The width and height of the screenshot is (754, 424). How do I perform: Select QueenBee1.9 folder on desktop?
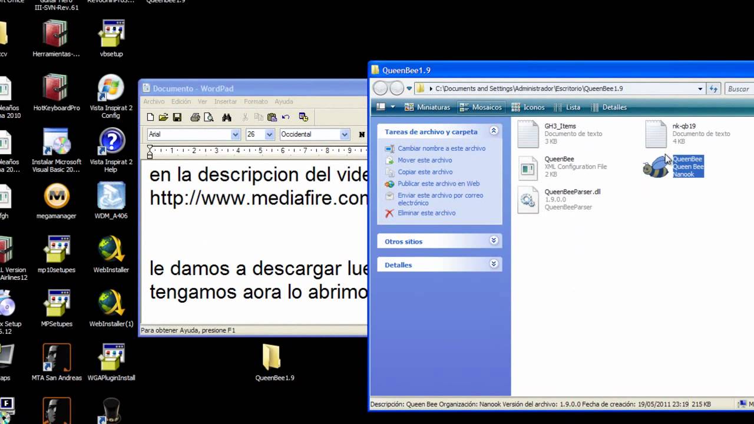tap(275, 363)
